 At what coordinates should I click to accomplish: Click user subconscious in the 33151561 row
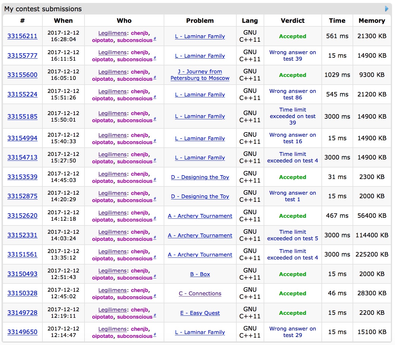pyautogui.click(x=135, y=259)
